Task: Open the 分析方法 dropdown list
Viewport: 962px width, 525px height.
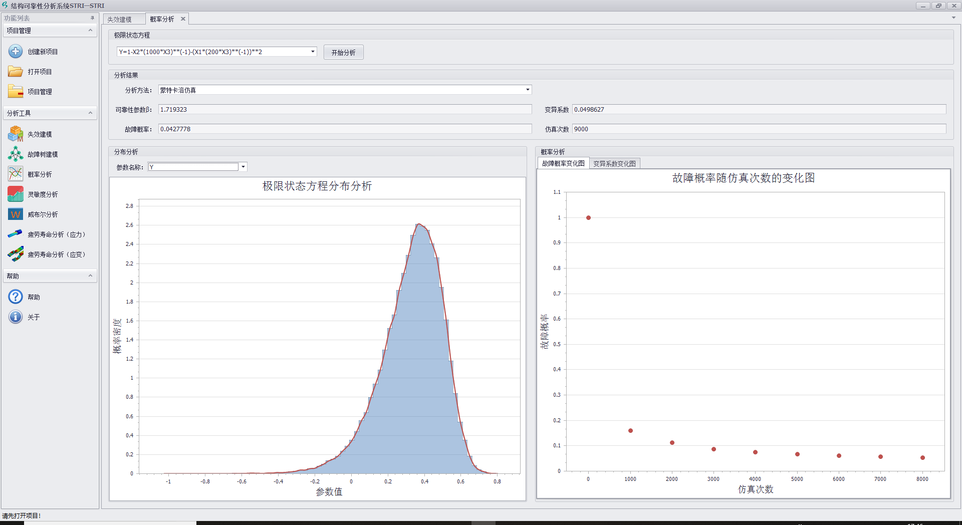Action: 527,90
